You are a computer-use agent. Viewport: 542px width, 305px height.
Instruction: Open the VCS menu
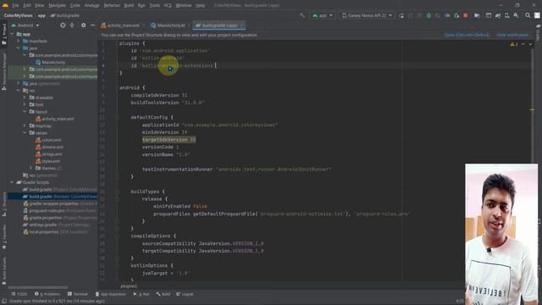click(168, 6)
